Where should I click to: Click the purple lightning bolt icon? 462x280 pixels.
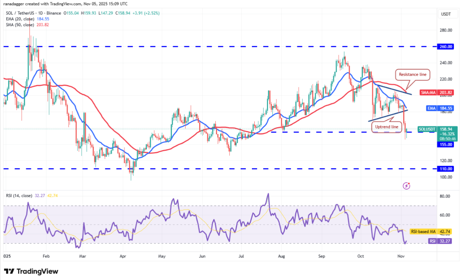pos(407,186)
